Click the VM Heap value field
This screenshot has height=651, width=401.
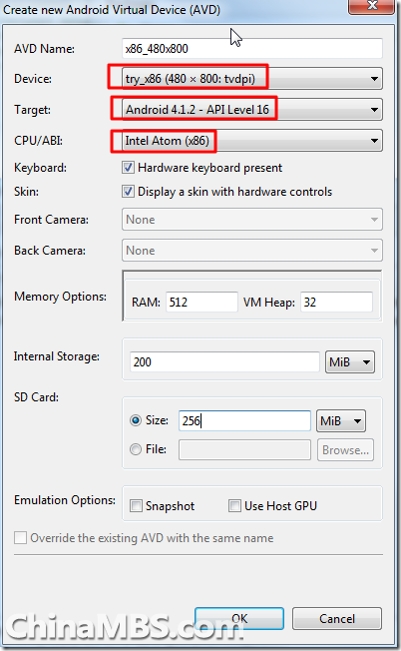point(336,302)
